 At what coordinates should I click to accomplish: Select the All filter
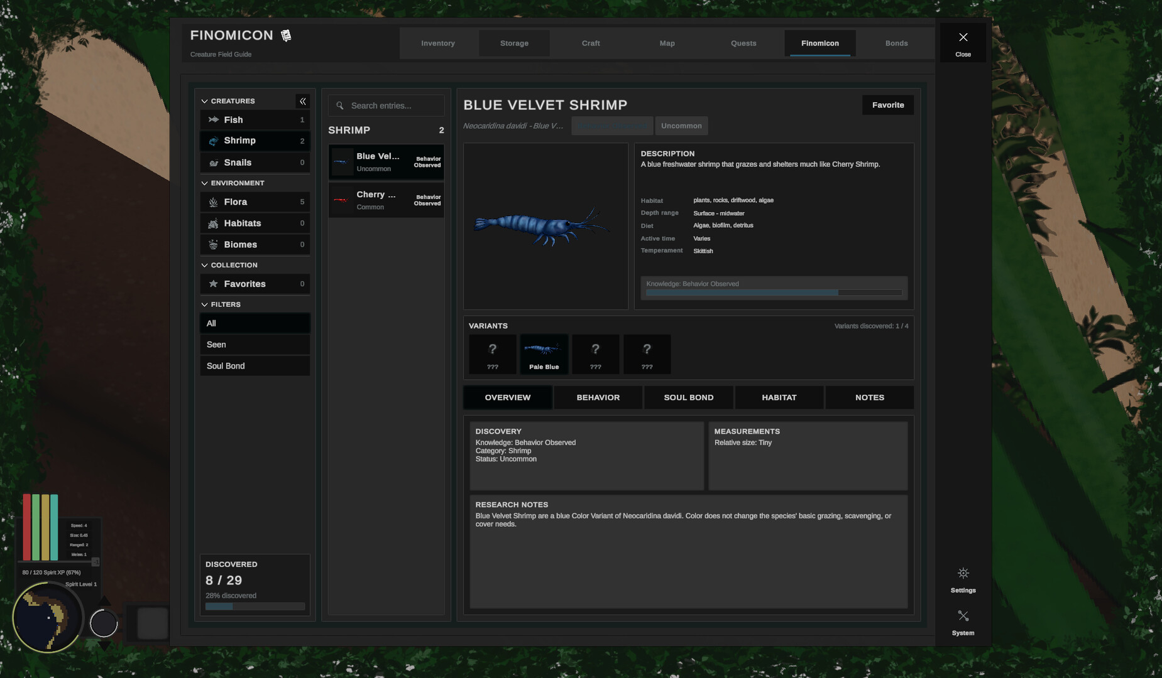click(x=255, y=323)
